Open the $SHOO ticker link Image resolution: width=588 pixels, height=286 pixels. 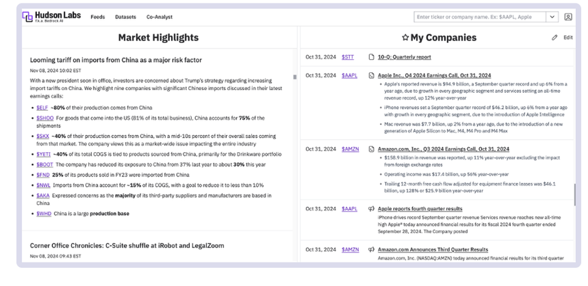tap(45, 118)
